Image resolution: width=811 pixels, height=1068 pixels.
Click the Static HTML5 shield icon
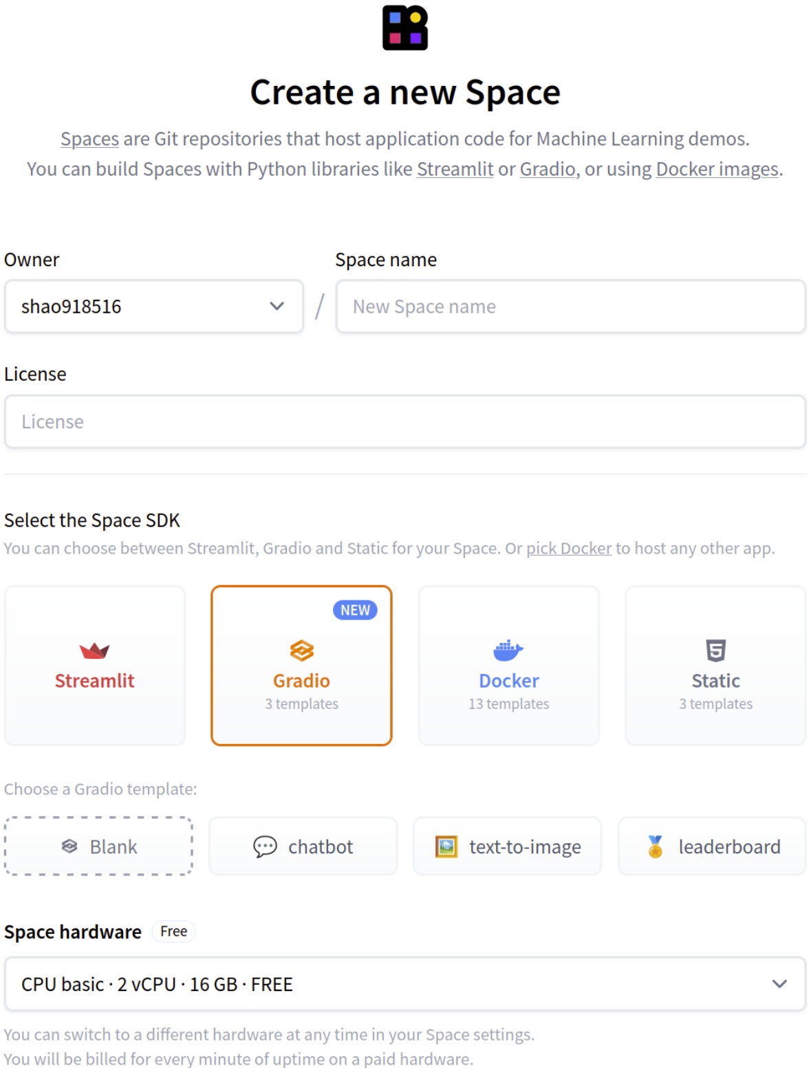point(715,650)
